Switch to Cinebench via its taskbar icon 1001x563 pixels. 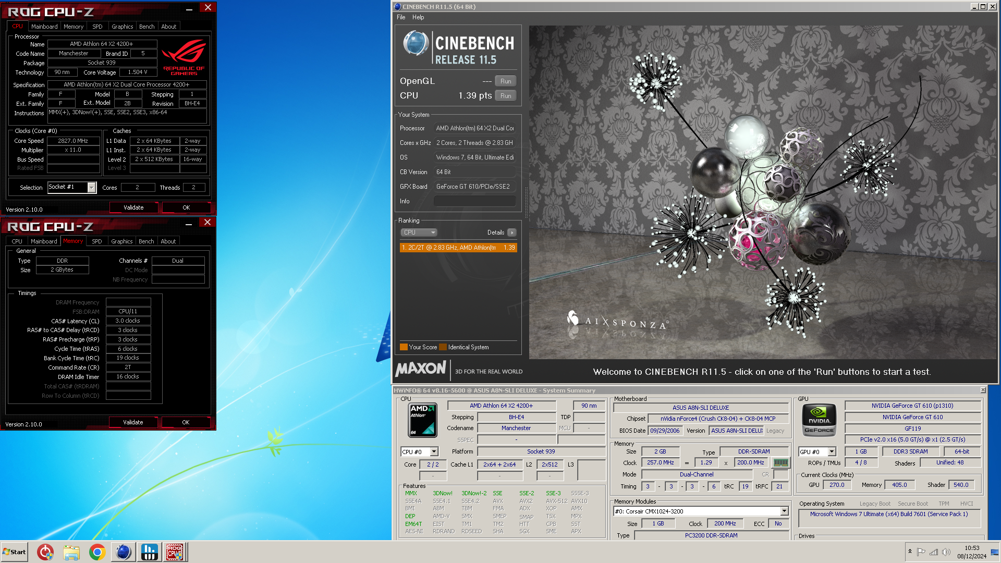click(124, 552)
